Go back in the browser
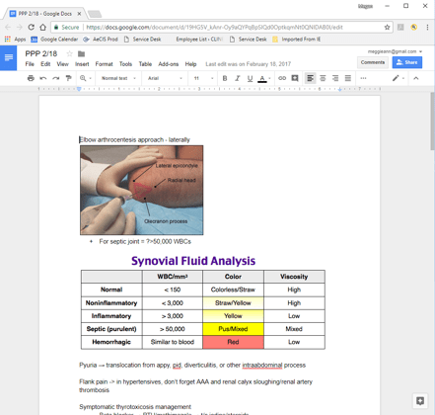435x415 pixels. [8, 27]
